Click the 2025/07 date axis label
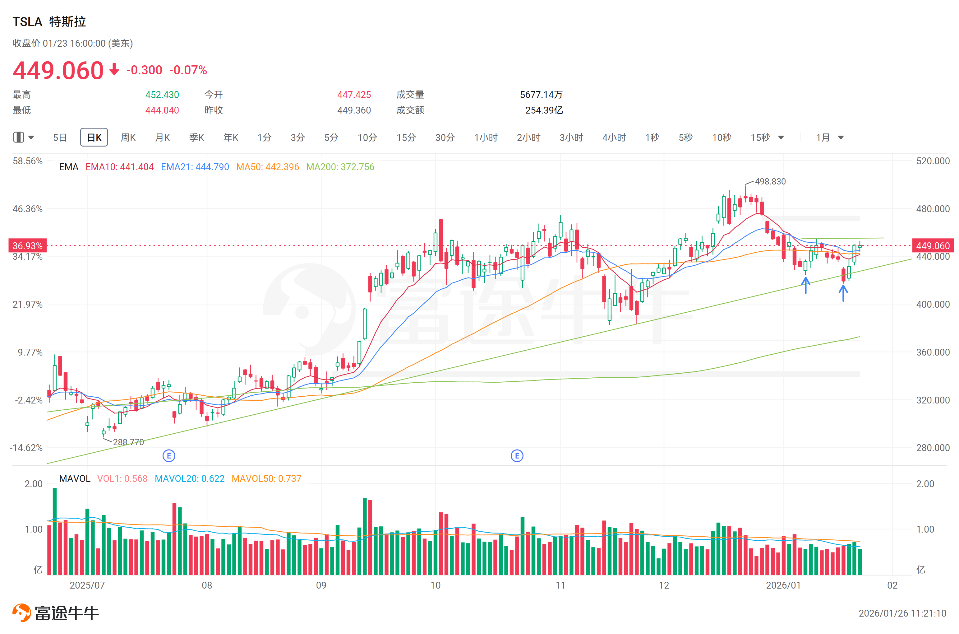The height and width of the screenshot is (634, 959). [x=87, y=585]
